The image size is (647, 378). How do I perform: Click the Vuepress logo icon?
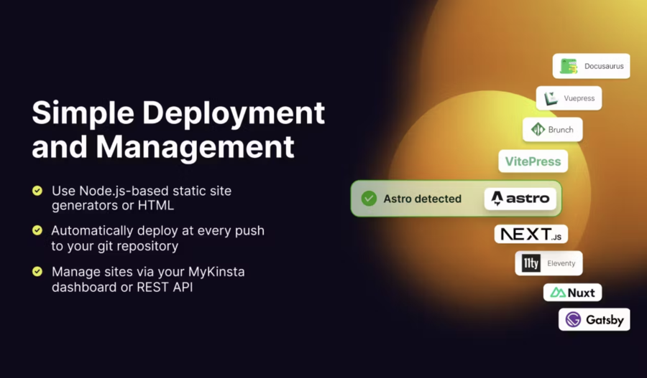pos(551,98)
